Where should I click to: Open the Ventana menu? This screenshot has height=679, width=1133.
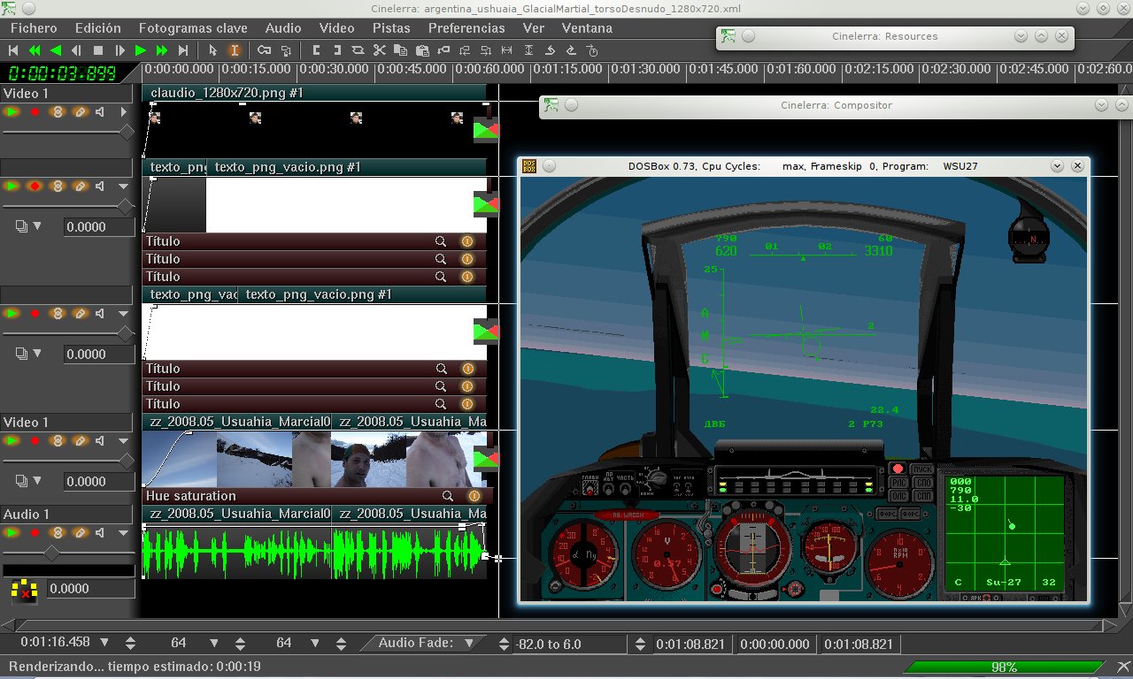click(x=587, y=27)
